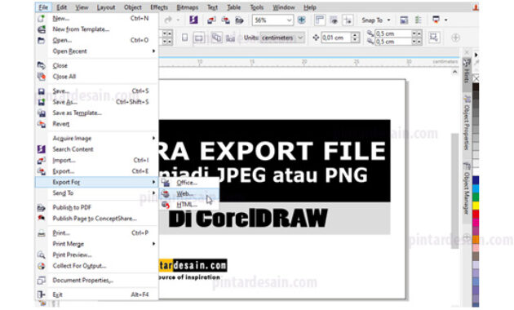Click the Export toolbar icon
The image size is (514, 310).
click(225, 20)
